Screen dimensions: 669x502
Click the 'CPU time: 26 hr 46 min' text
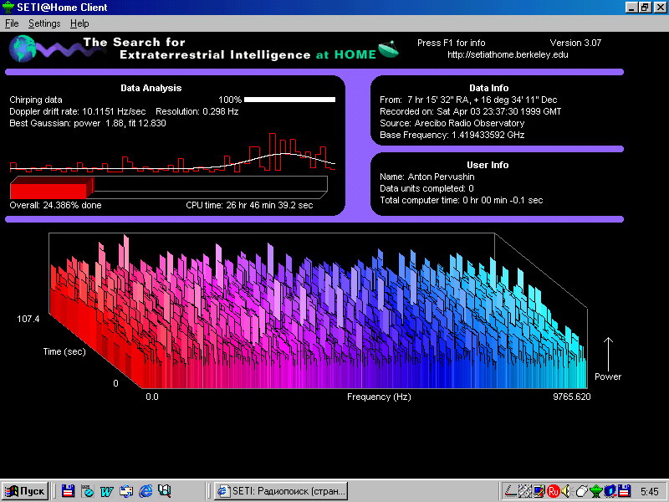pyautogui.click(x=249, y=205)
